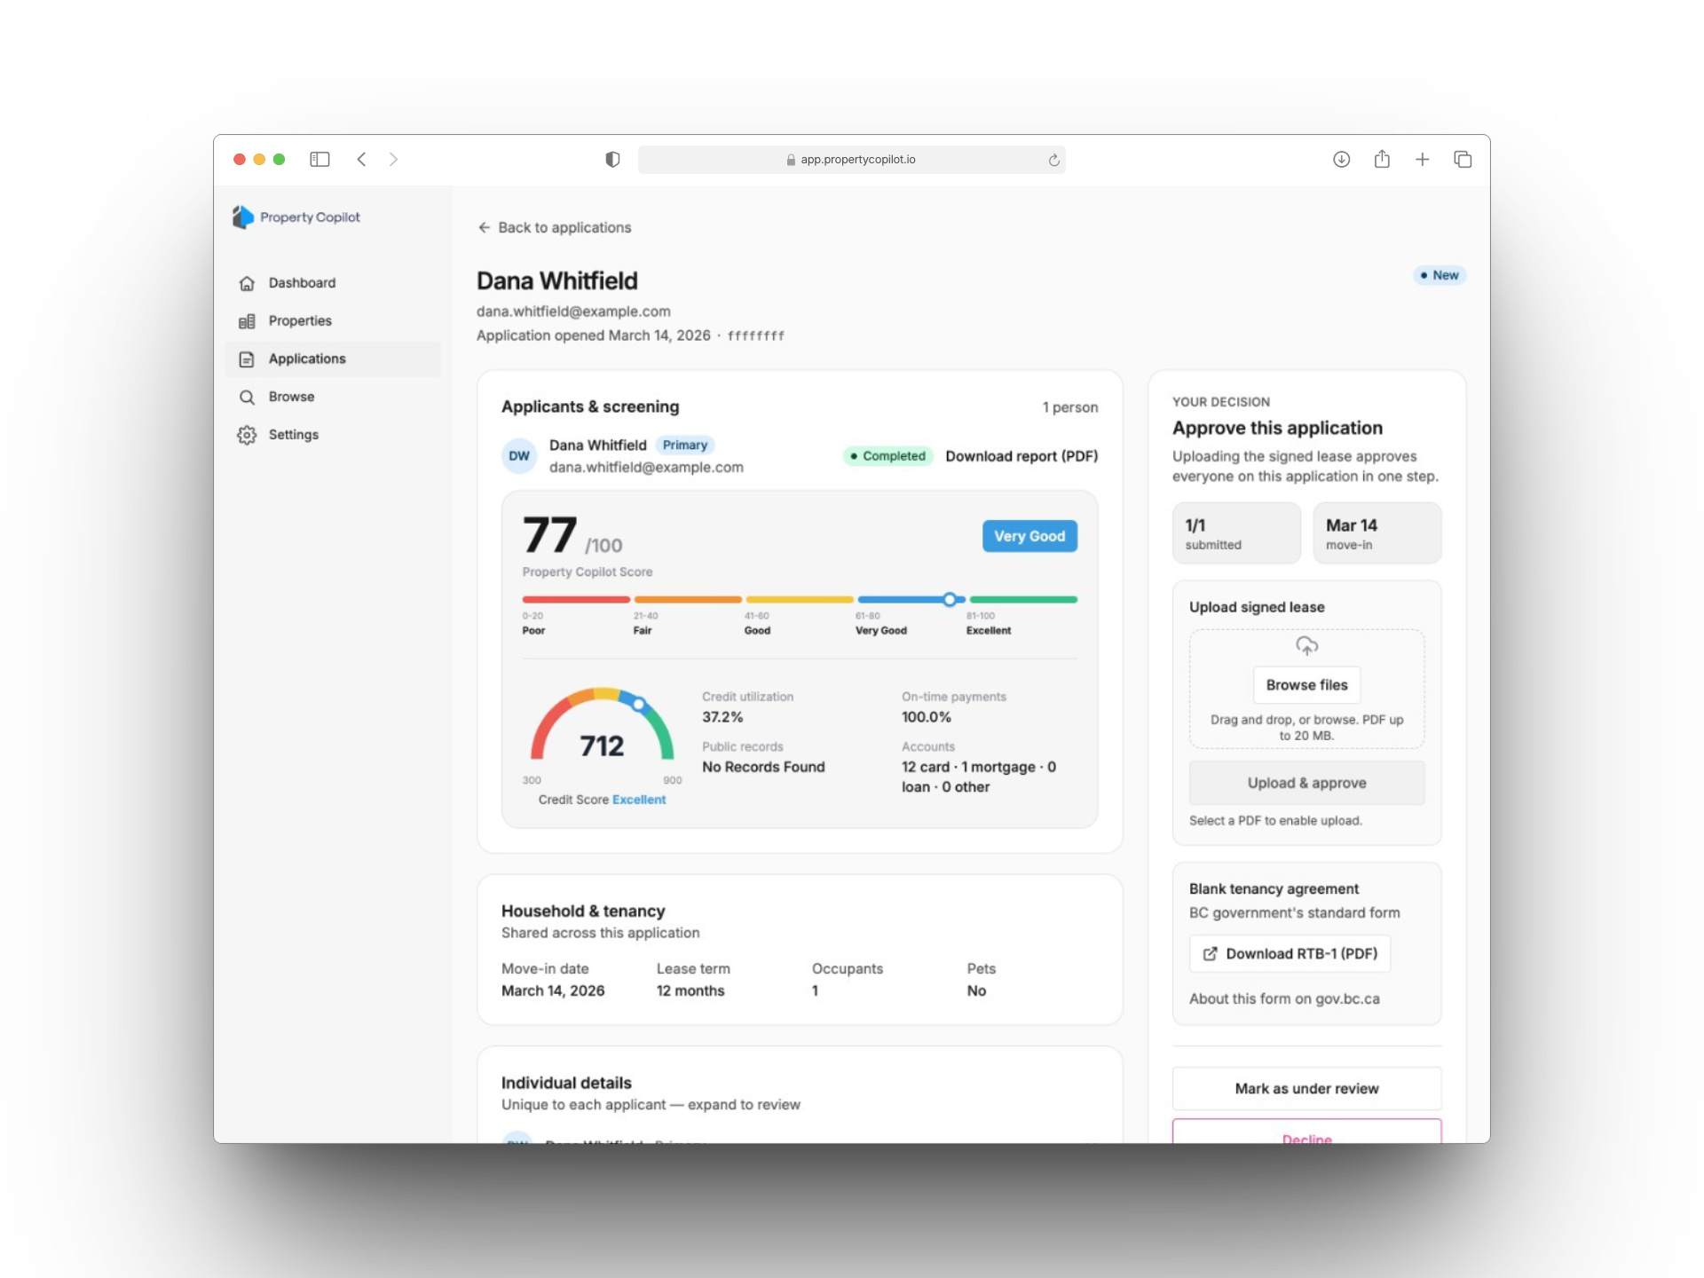
Task: Click the Applications document icon
Action: (247, 359)
